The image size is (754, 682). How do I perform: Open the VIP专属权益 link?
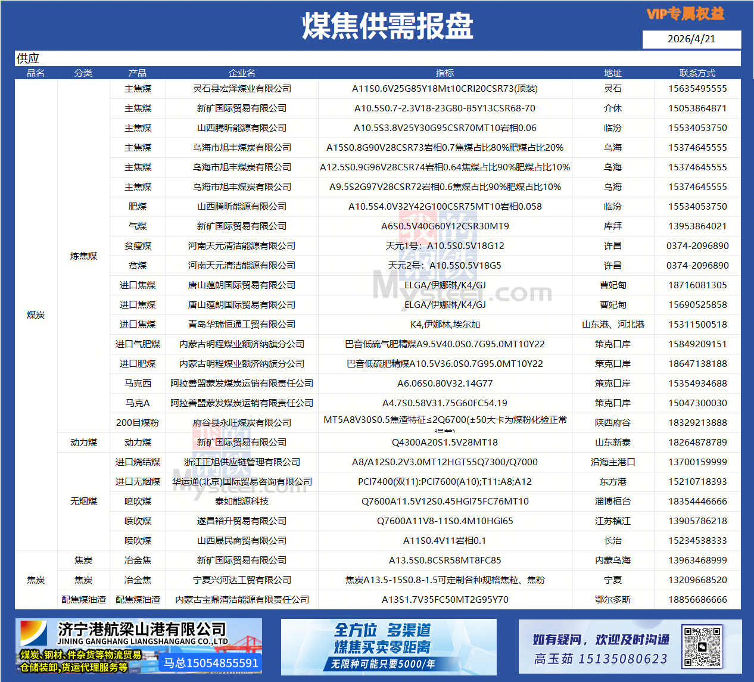click(685, 14)
